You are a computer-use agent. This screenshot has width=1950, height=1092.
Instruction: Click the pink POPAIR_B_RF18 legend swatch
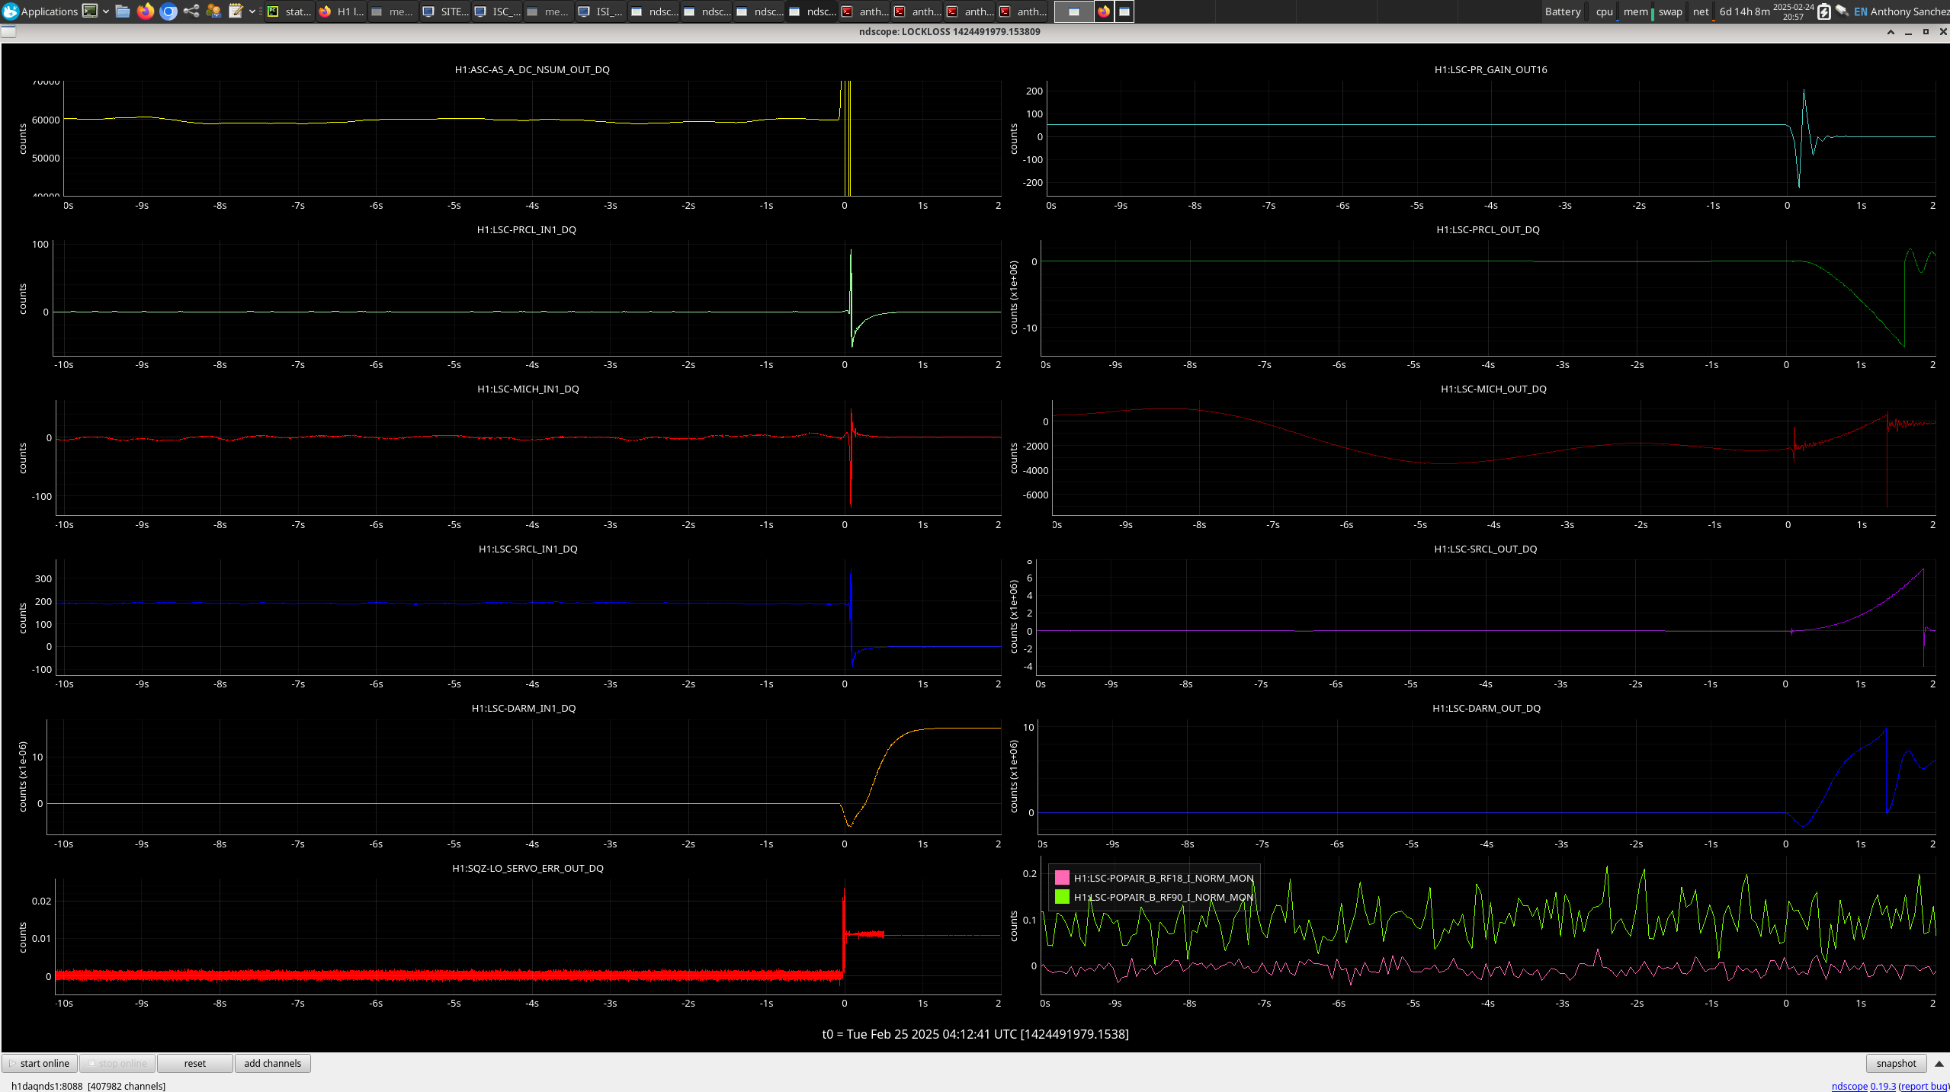click(1062, 878)
